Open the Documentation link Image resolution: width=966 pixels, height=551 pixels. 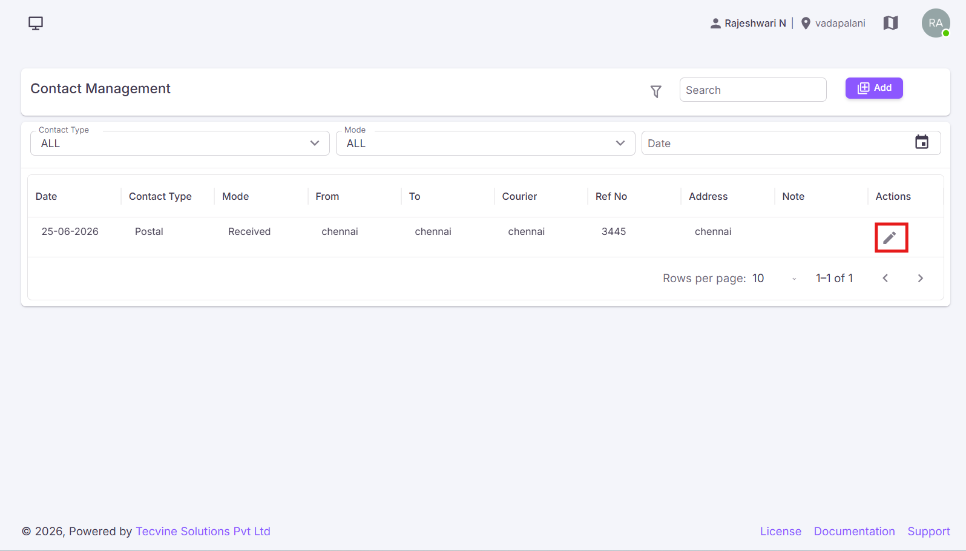[x=854, y=531]
